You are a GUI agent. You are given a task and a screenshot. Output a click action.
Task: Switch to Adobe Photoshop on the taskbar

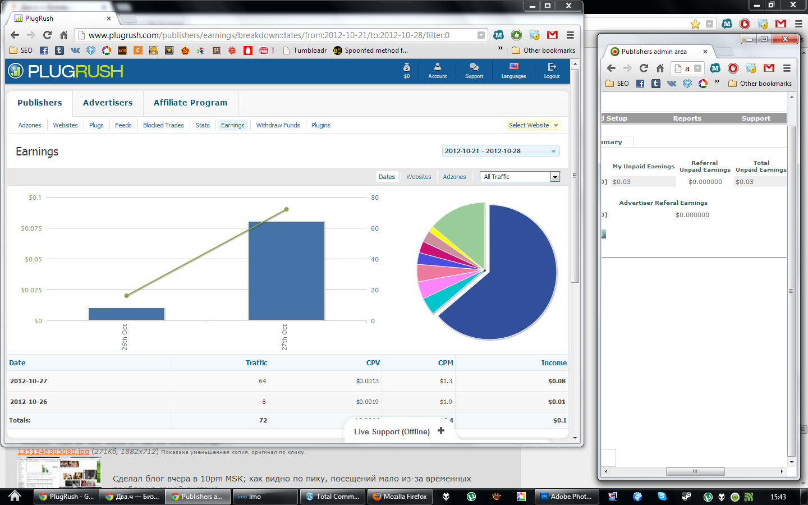point(567,497)
